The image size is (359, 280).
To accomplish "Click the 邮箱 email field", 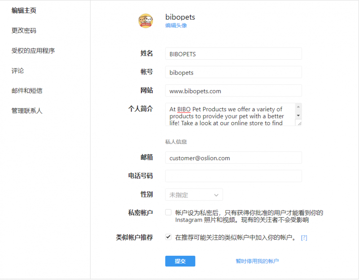I will (233, 157).
